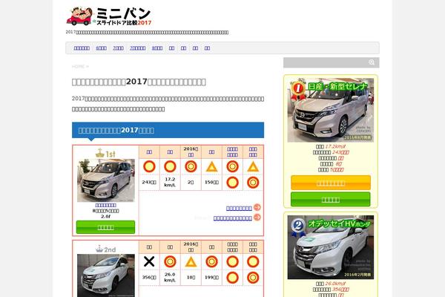Focus the gray search input field
This screenshot has width=445, height=297.
(x=331, y=62)
